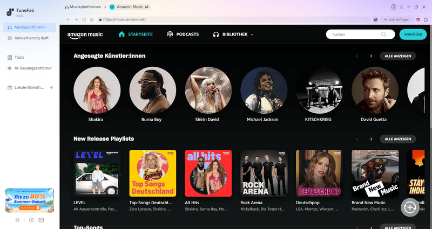Previous arrow in Angesagte Künstler:innen row
This screenshot has height=229, width=432.
[x=357, y=56]
